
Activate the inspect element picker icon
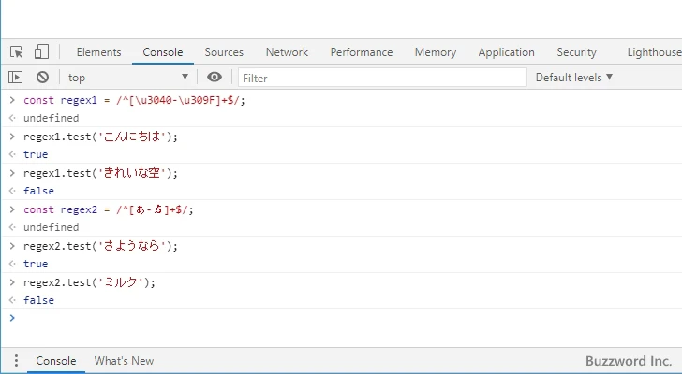pos(17,52)
